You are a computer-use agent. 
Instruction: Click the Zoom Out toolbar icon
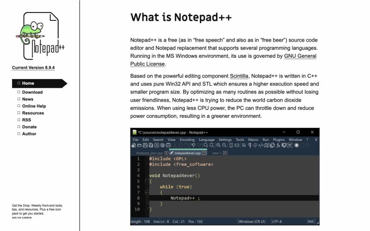pyautogui.click(x=224, y=145)
